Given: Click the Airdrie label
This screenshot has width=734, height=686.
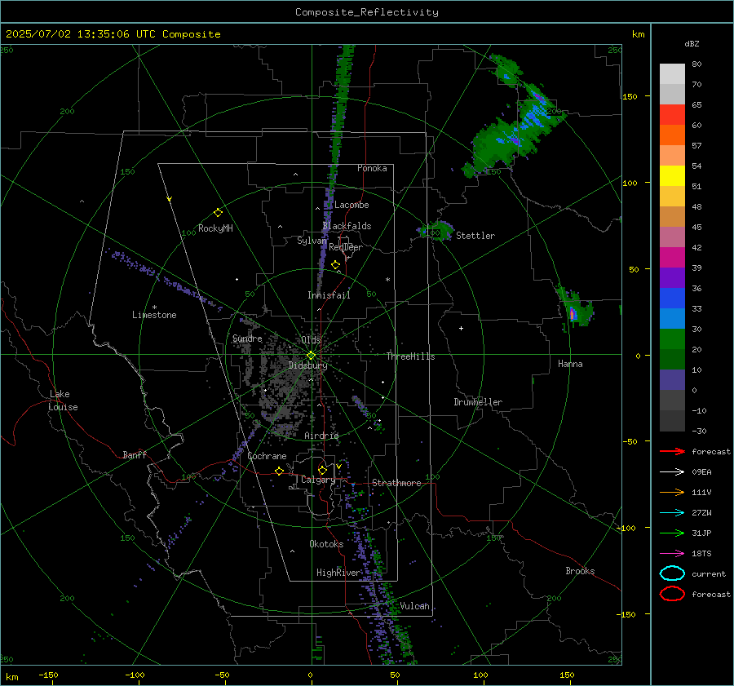Looking at the screenshot, I should (x=321, y=436).
